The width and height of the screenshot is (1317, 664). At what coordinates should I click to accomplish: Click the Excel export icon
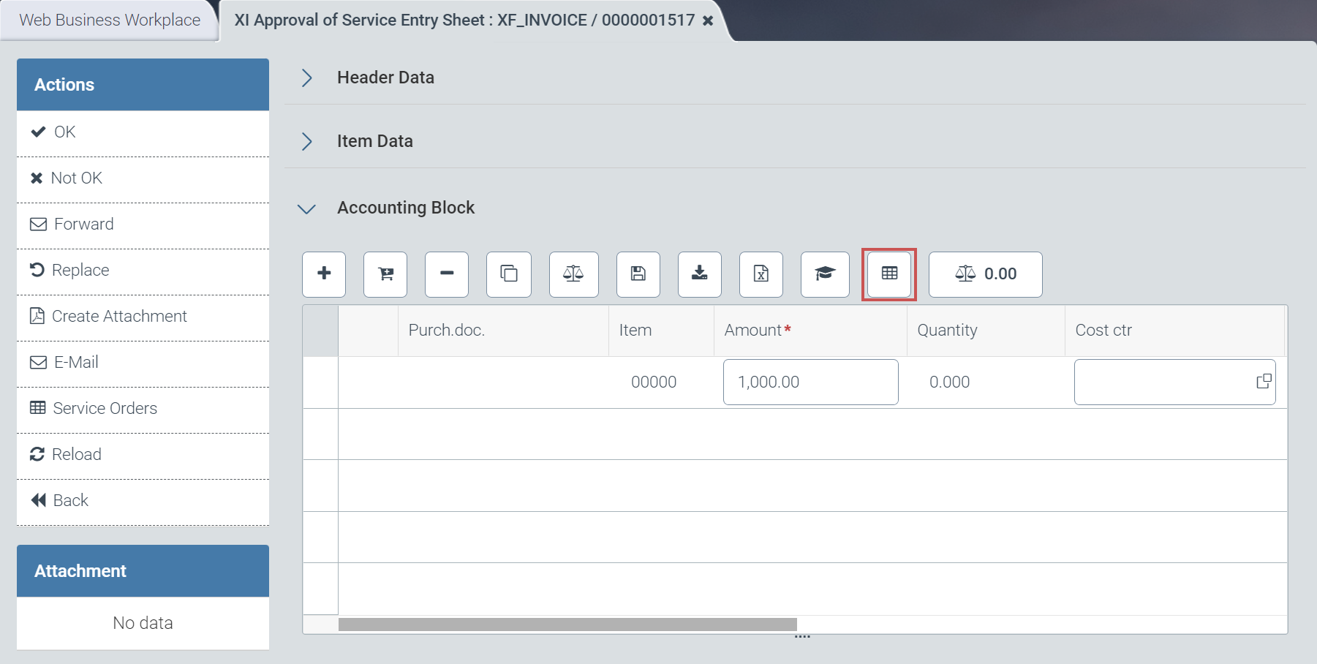click(761, 273)
